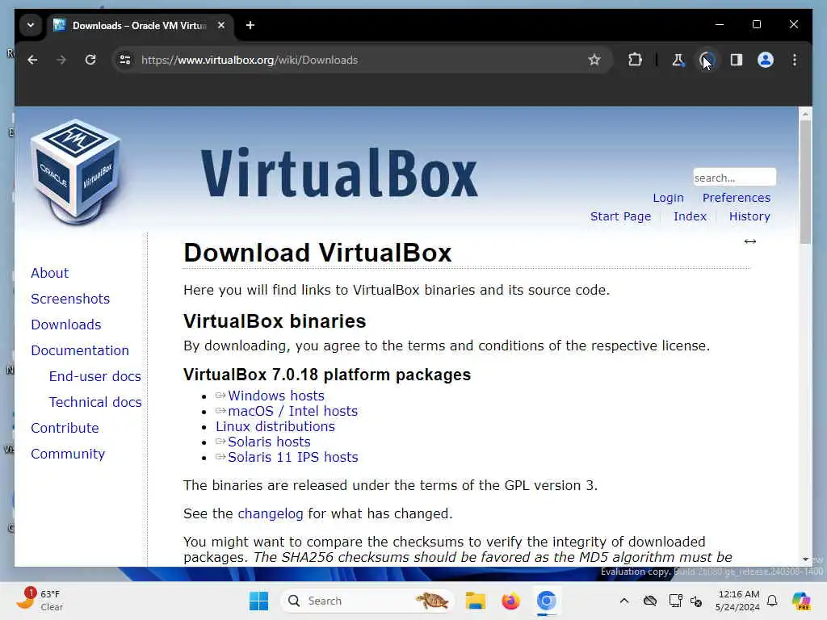Image resolution: width=827 pixels, height=620 pixels.
Task: Download the Solaris hosts package
Action: click(269, 442)
